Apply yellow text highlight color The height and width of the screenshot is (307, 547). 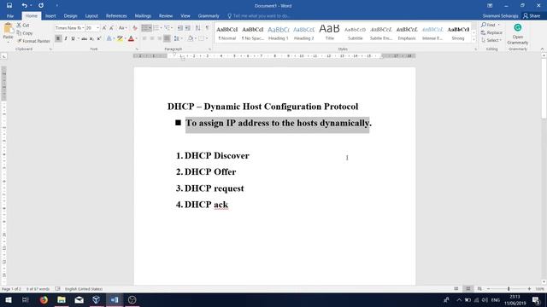click(120, 38)
